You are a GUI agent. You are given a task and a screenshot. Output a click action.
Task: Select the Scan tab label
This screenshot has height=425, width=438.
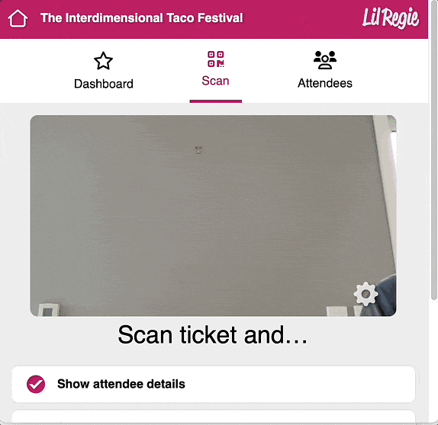(x=216, y=81)
